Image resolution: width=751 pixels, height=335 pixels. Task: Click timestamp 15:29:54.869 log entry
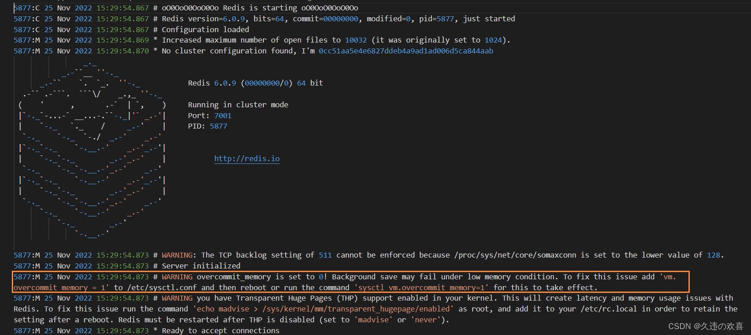click(x=122, y=40)
